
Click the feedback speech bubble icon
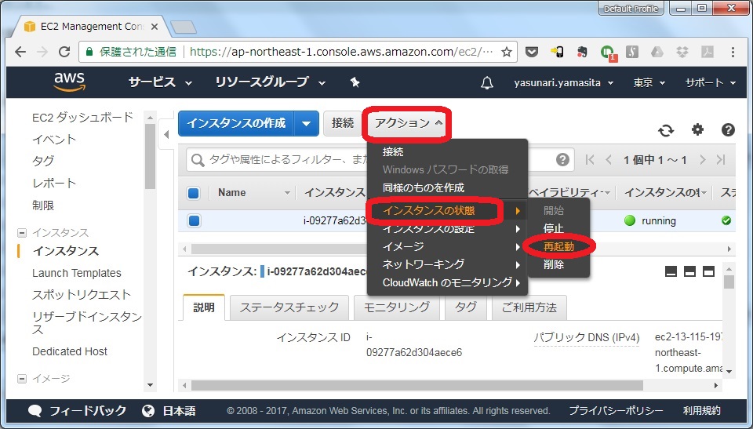[x=35, y=411]
